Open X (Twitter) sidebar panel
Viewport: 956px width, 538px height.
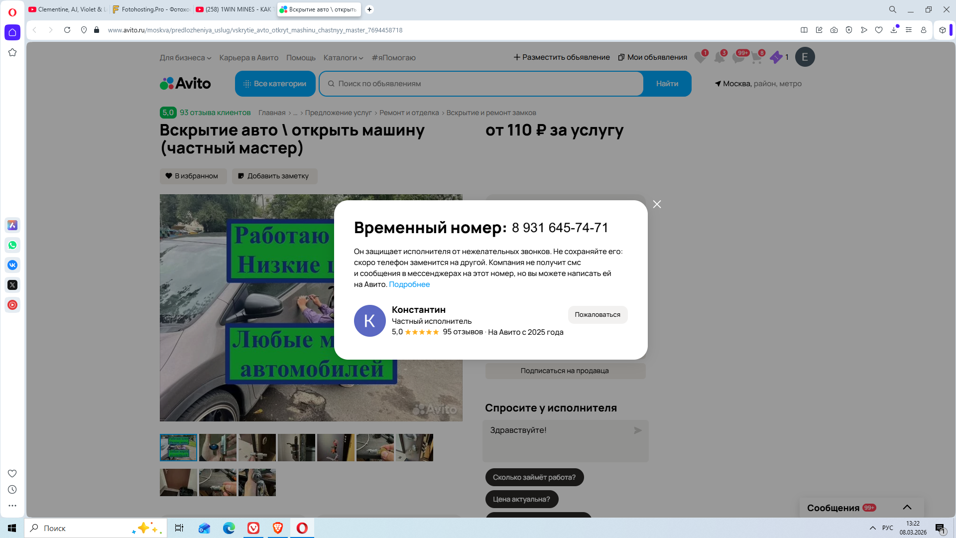[x=12, y=285]
